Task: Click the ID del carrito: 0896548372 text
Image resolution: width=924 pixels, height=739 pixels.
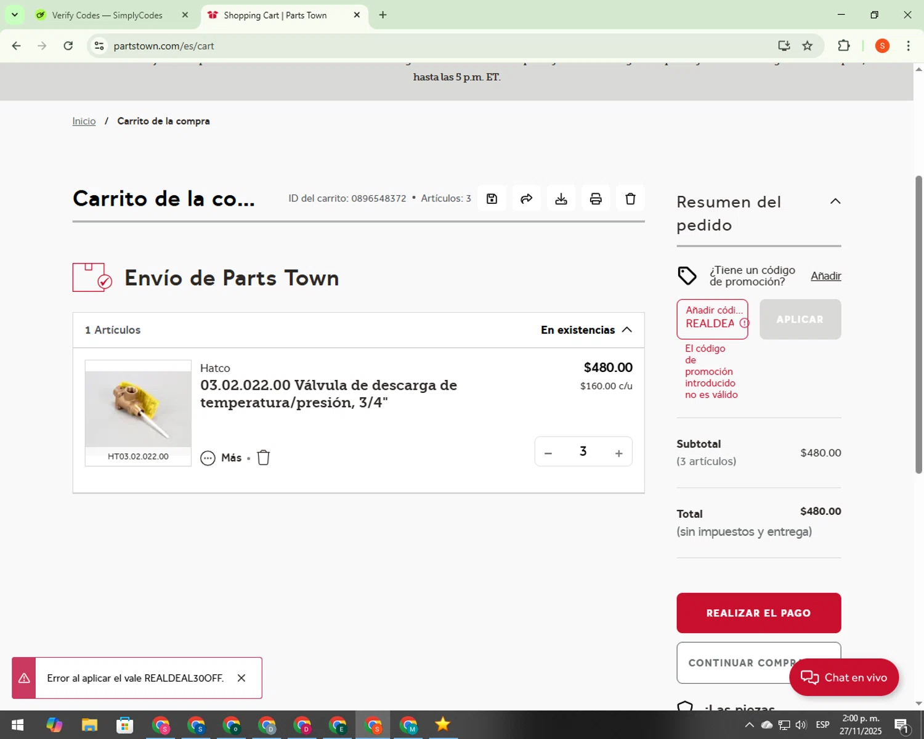Action: [347, 198]
